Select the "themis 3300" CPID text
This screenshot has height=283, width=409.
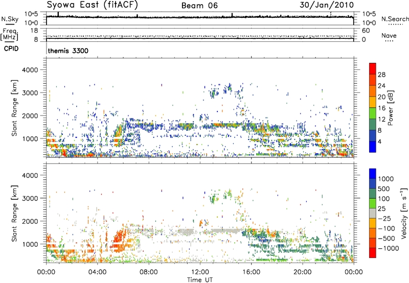click(68, 51)
